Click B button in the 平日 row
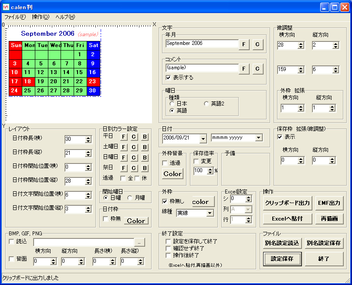Screen dimensions: 352x285 145,137
